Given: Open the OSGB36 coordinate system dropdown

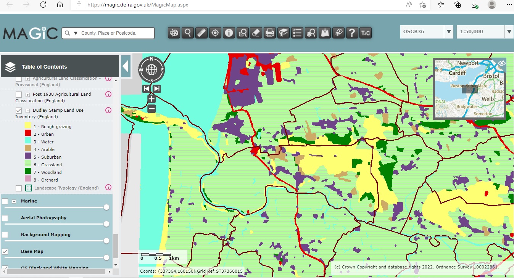Looking at the screenshot, I should pyautogui.click(x=449, y=32).
